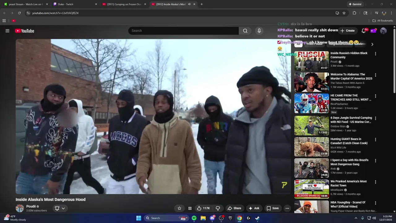This screenshot has height=223, width=396.
Task: Click the grid icon beside the like button
Action: (190, 208)
